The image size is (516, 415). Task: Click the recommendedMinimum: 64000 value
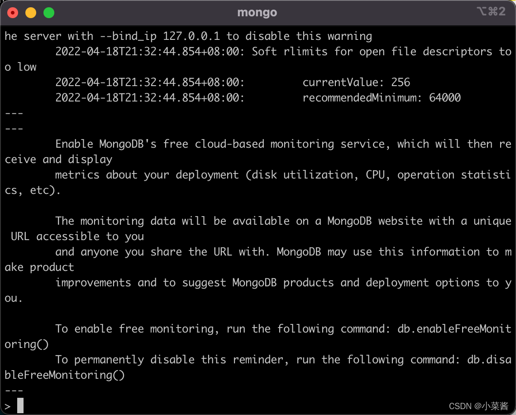click(x=382, y=97)
